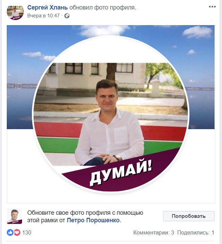Click the blue Like reaction icon
The width and height of the screenshot is (222, 244).
click(10, 232)
